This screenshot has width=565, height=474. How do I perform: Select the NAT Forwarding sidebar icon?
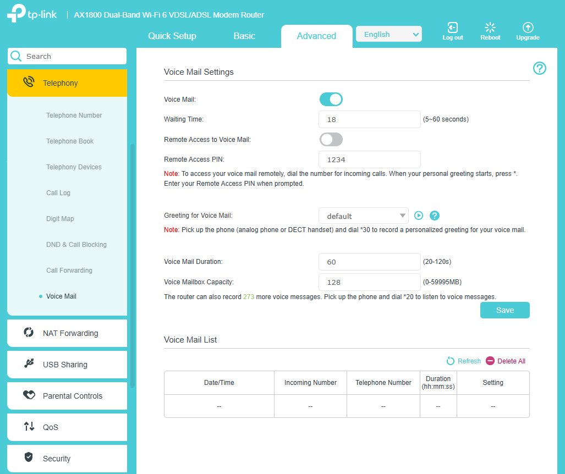pos(28,333)
